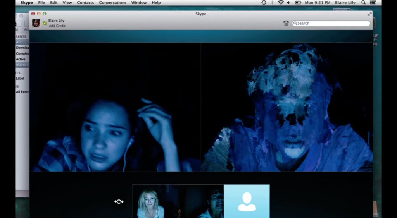This screenshot has width=397, height=218.
Task: Select the dark middle video thumbnail
Action: (201, 201)
